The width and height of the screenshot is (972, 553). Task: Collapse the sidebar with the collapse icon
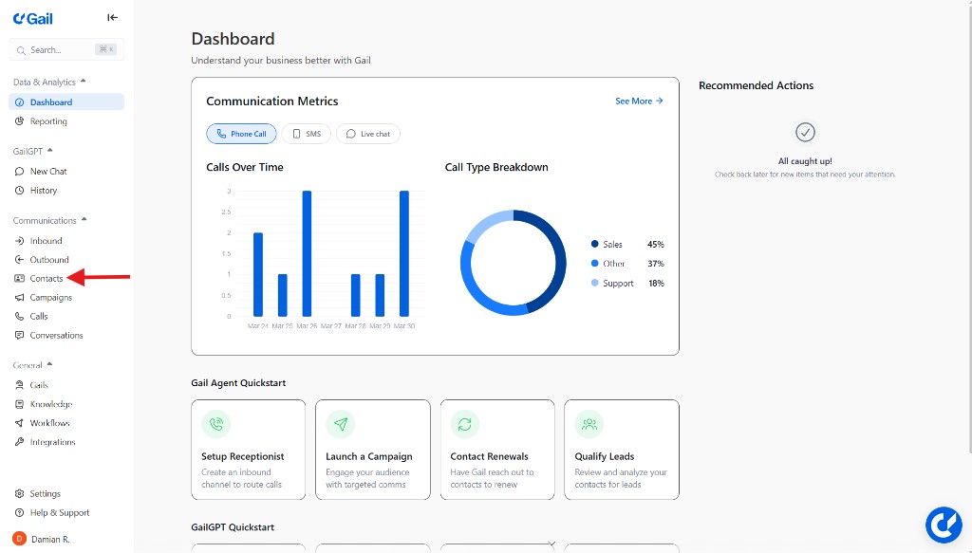pos(112,17)
